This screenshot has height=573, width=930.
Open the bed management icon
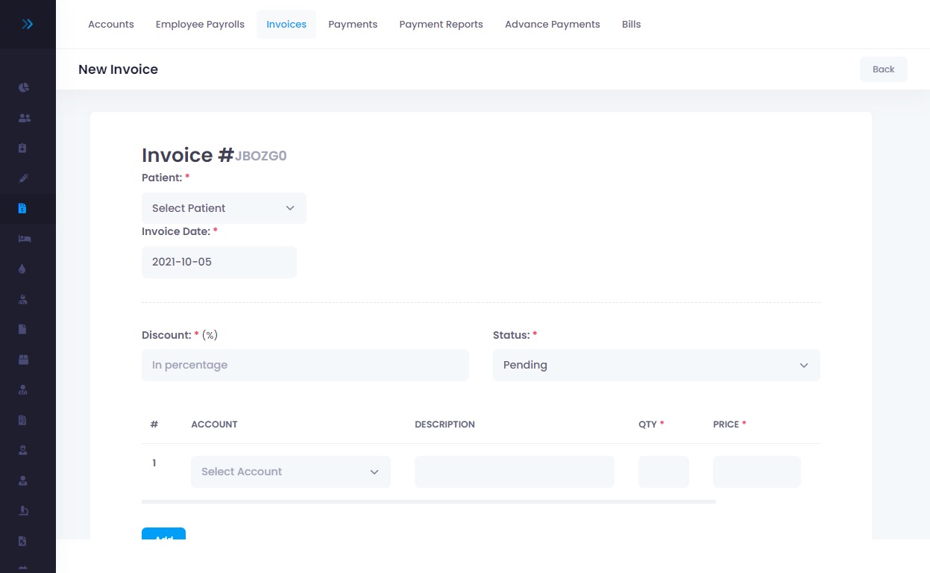[23, 238]
